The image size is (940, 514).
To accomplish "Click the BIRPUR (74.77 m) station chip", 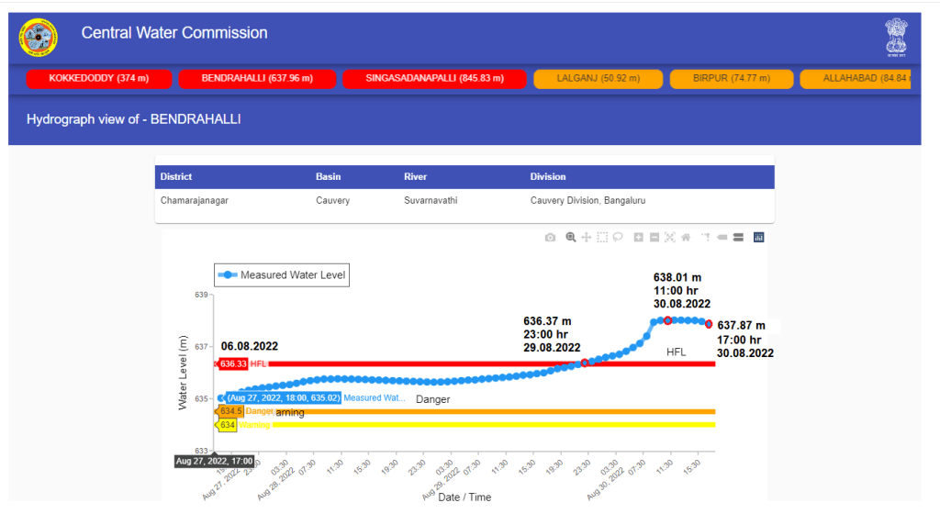I will (x=729, y=79).
